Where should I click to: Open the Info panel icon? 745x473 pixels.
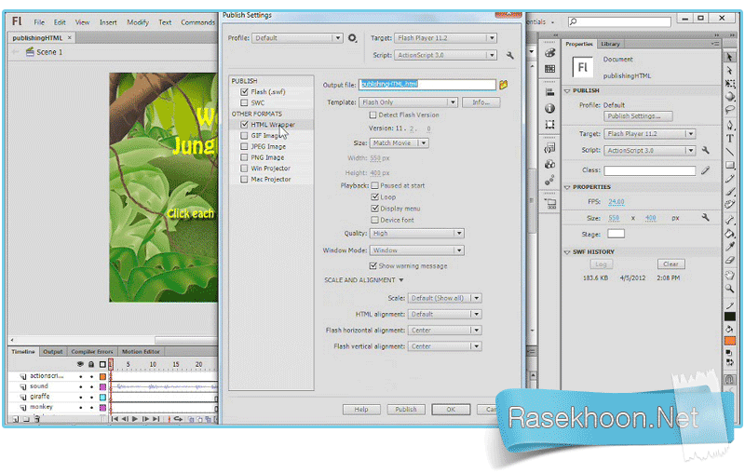[x=549, y=108]
